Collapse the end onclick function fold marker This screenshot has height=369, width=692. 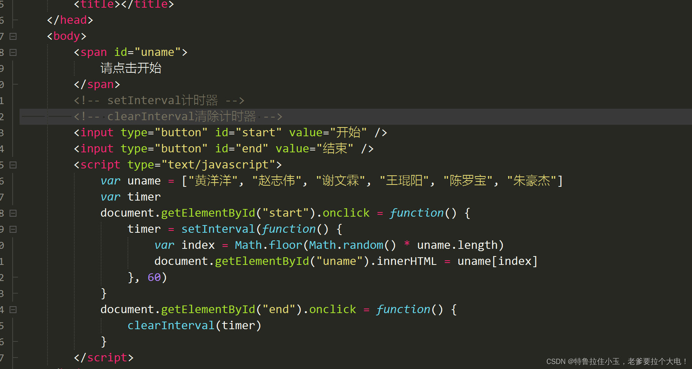(x=13, y=309)
